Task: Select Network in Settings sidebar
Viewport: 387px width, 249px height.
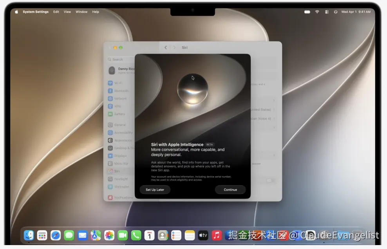Action: click(121, 99)
